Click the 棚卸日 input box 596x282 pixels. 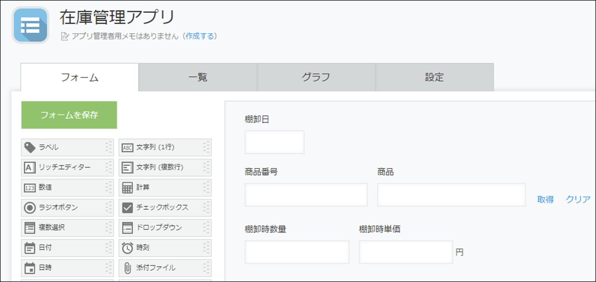(x=274, y=142)
